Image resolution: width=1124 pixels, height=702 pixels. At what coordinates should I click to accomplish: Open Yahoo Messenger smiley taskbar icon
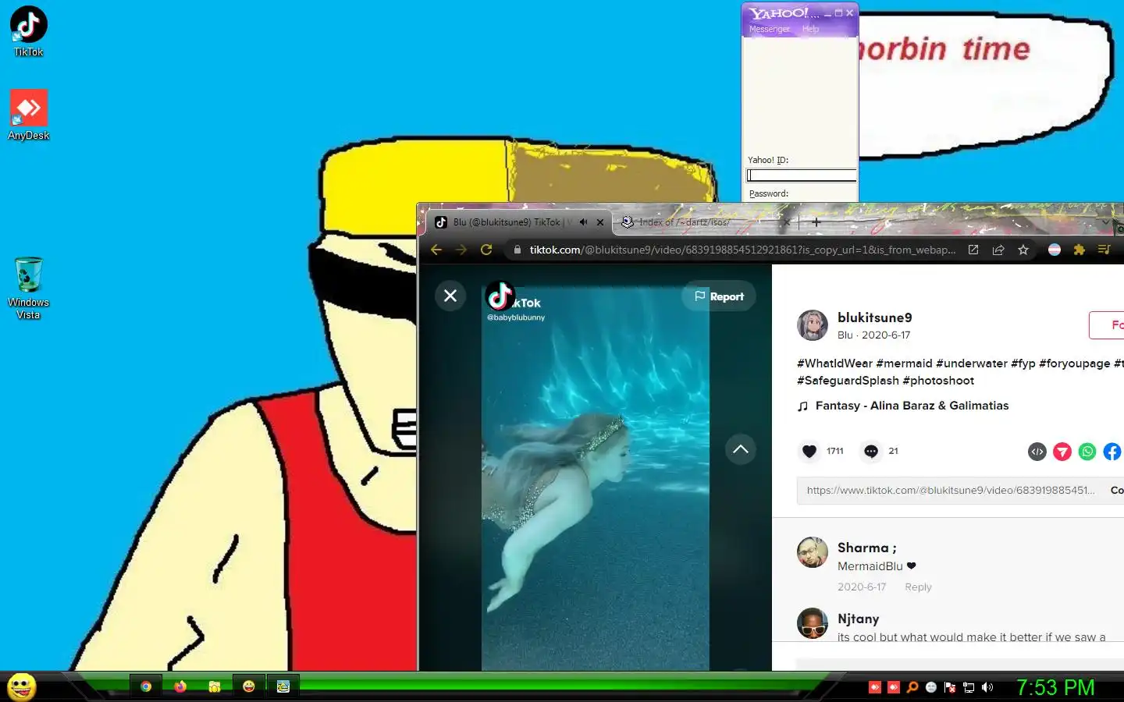[x=249, y=686]
